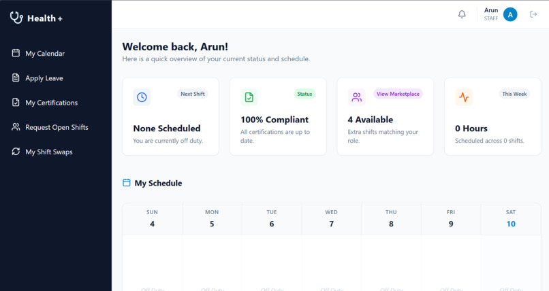
Task: Click the people icon beside Request Open Shifts
Action: [x=16, y=127]
